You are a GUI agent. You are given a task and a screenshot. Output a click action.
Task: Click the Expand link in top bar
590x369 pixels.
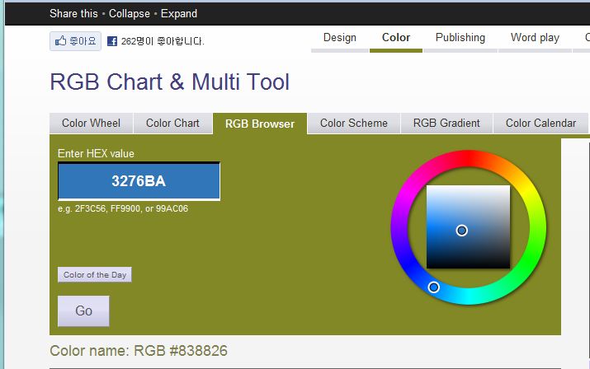[x=179, y=13]
